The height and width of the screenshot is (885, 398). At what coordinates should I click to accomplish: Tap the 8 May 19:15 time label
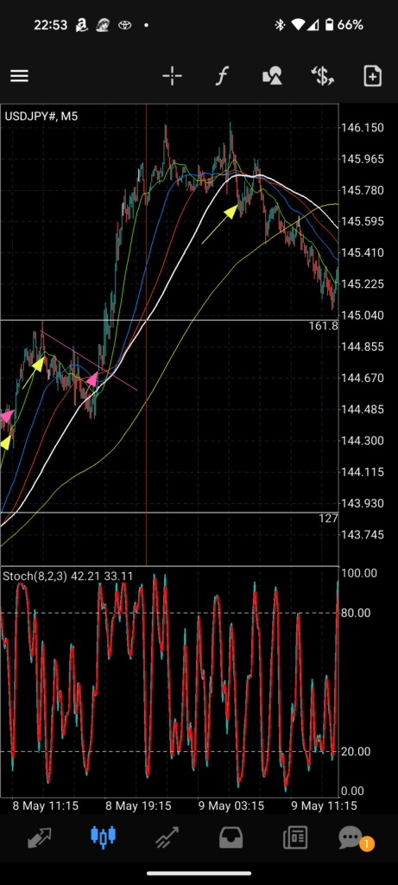point(138,805)
